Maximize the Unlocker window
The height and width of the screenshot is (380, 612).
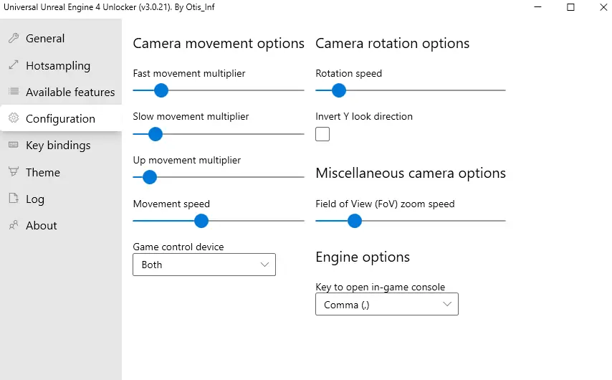(570, 7)
